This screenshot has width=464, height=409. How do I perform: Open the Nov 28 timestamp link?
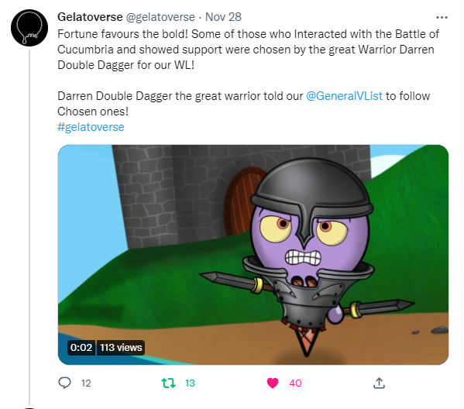point(223,17)
